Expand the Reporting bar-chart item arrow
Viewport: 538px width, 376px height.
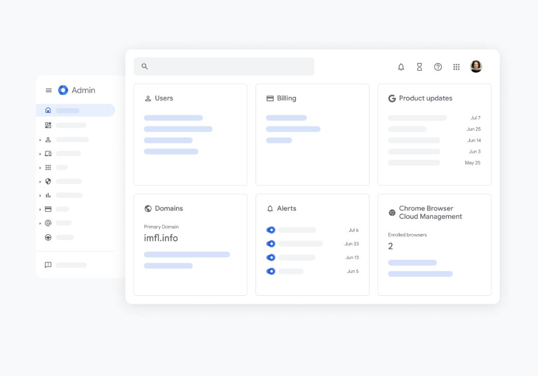coord(40,196)
